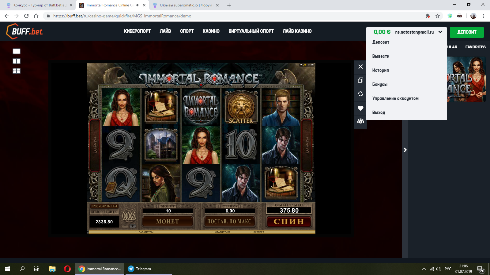Image resolution: width=490 pixels, height=275 pixels.
Task: Go to the browser home page icon
Action: point(36,16)
